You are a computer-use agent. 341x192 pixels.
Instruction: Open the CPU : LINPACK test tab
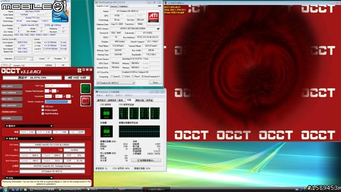tap(12, 92)
